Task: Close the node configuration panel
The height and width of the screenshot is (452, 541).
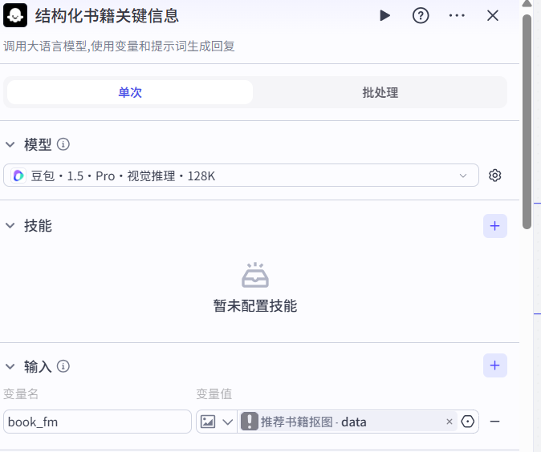Action: 493,15
